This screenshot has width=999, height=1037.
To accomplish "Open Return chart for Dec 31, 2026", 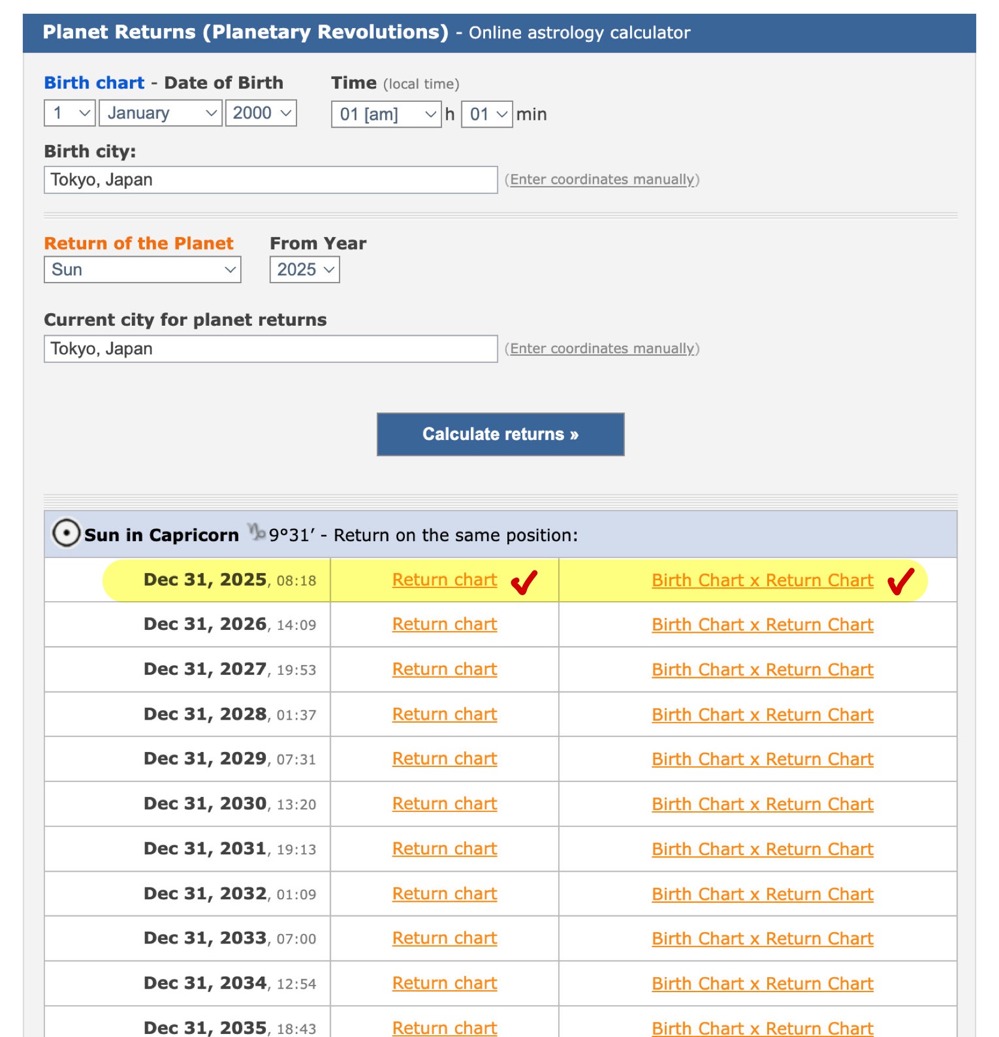I will (444, 624).
